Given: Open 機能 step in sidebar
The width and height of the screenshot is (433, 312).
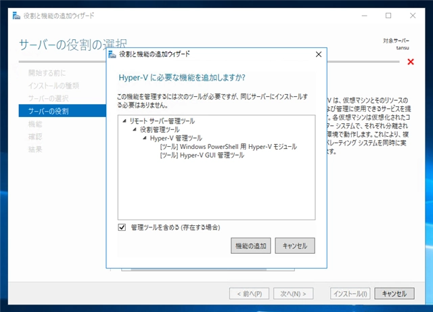Looking at the screenshot, I should [35, 124].
